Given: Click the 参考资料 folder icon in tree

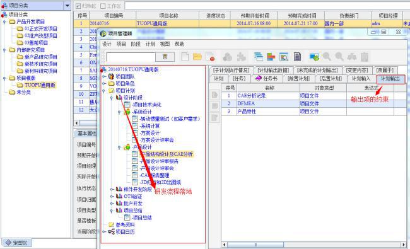Looking at the screenshot, I should (x=111, y=224).
